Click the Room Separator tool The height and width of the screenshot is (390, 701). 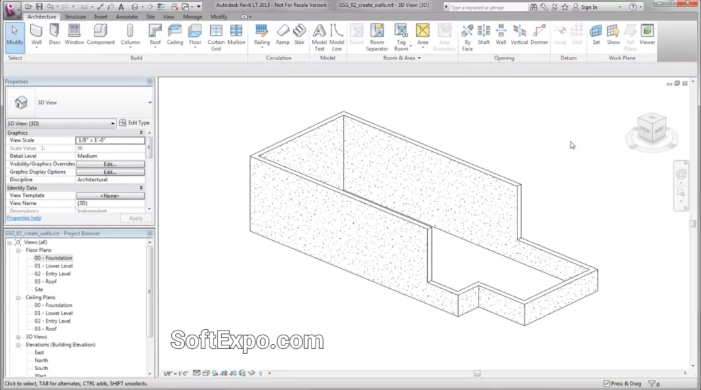pyautogui.click(x=377, y=38)
